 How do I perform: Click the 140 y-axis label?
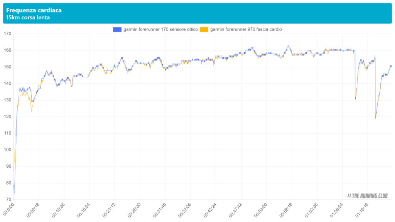(x=7, y=84)
